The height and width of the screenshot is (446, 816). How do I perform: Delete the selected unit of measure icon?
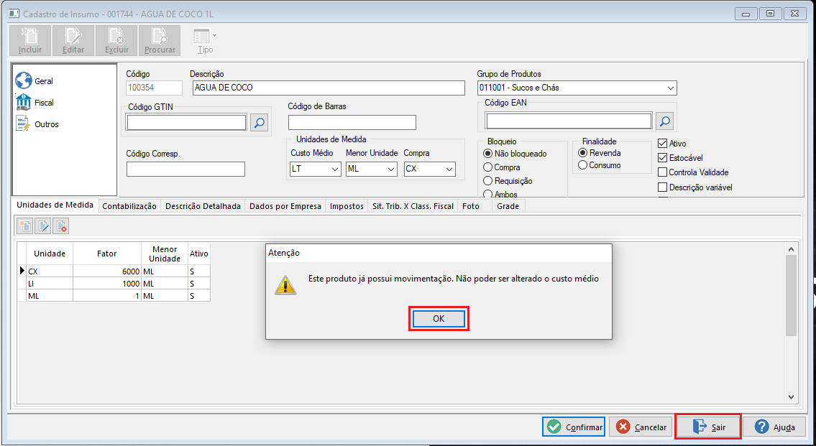tap(61, 226)
